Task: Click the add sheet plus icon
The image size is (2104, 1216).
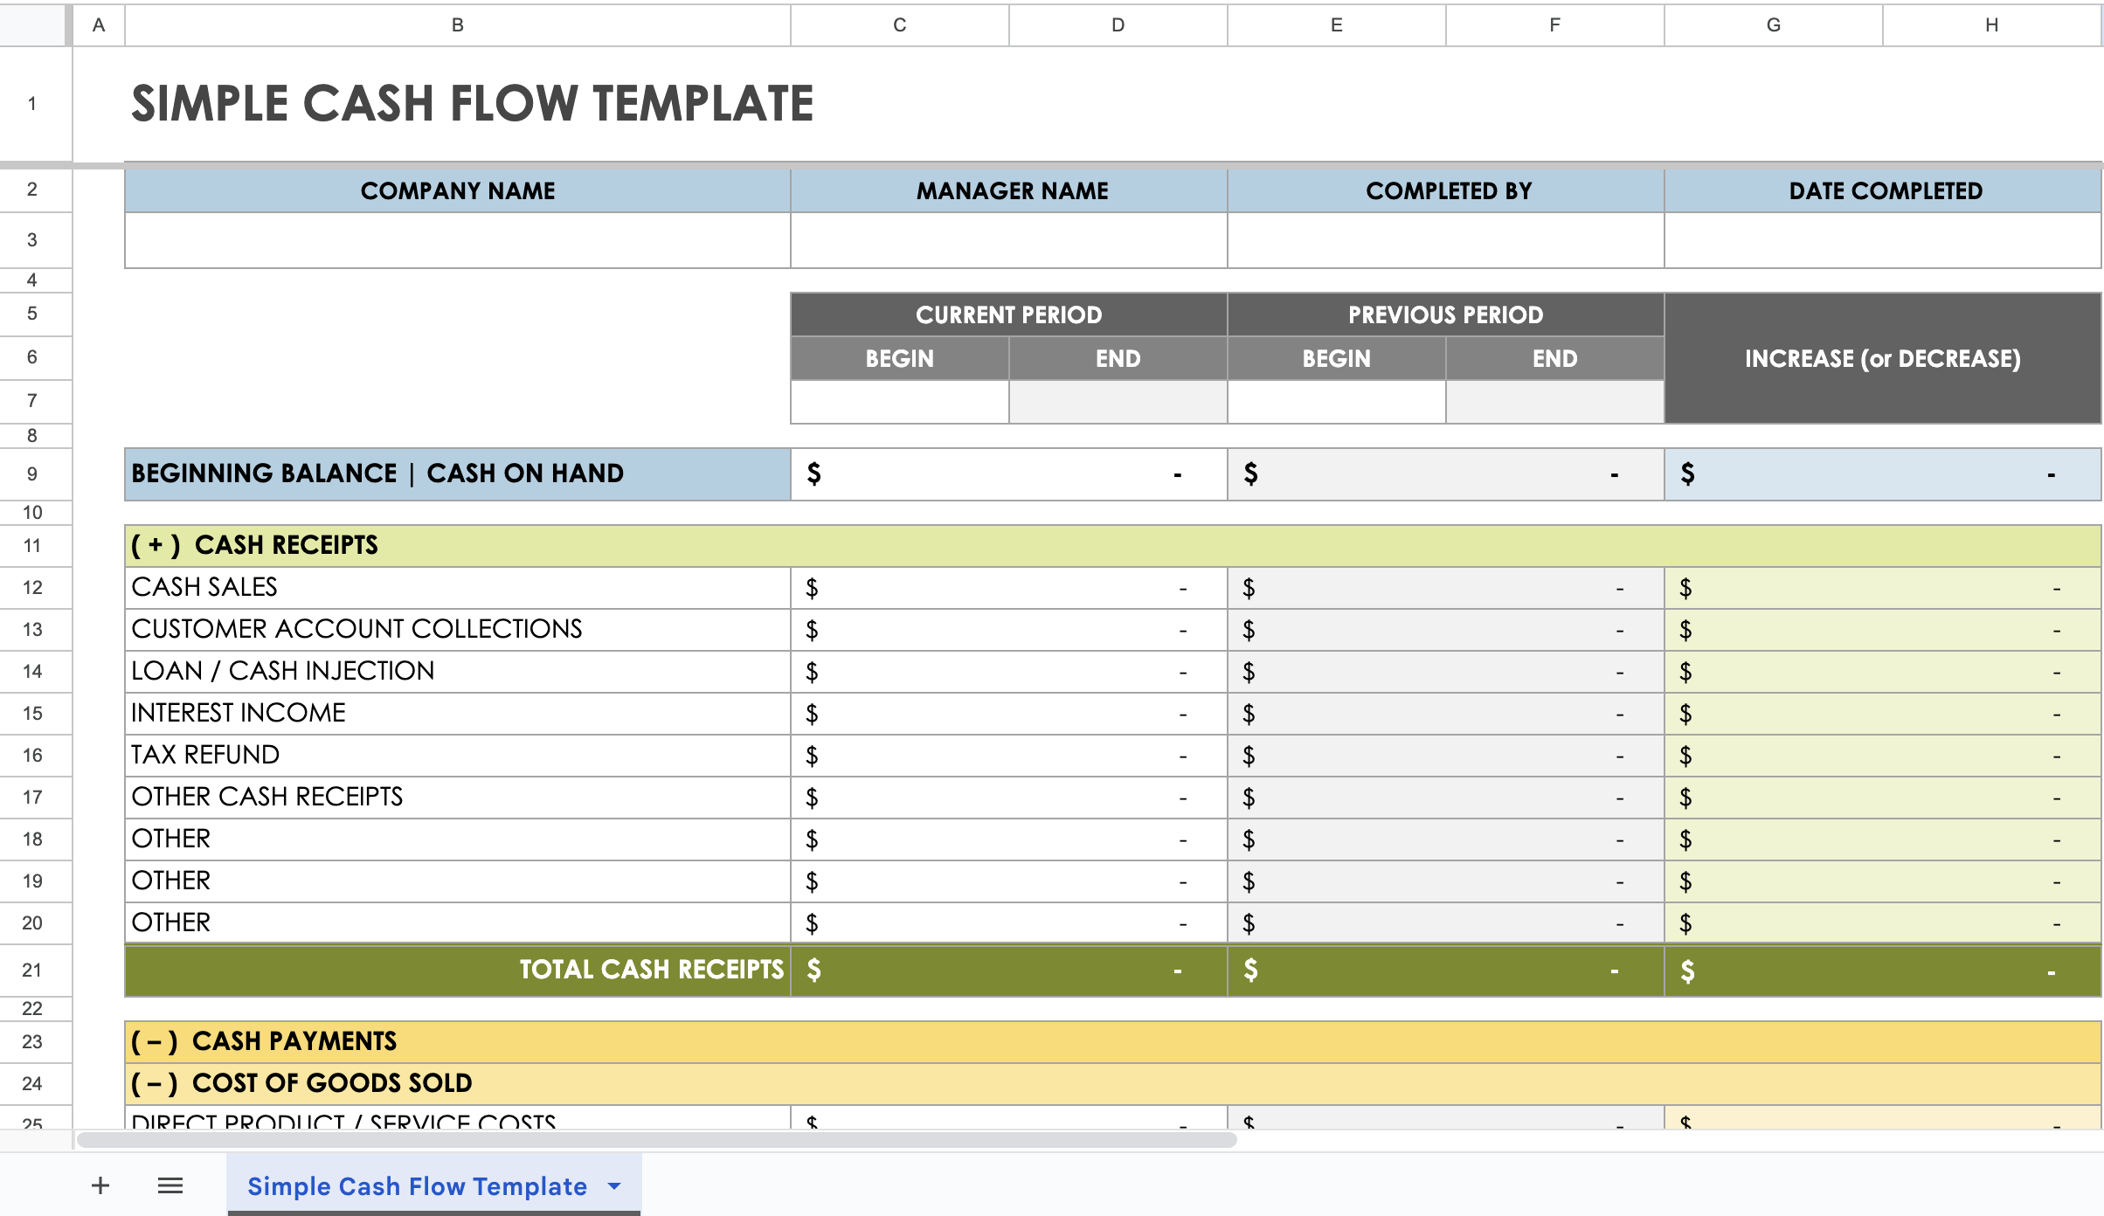Action: [x=100, y=1185]
